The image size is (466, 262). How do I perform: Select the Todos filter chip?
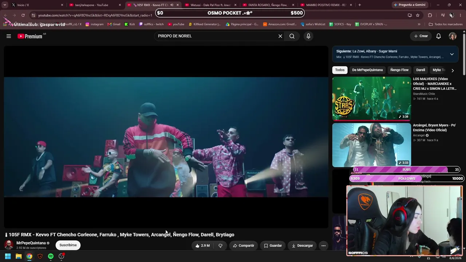pyautogui.click(x=340, y=70)
